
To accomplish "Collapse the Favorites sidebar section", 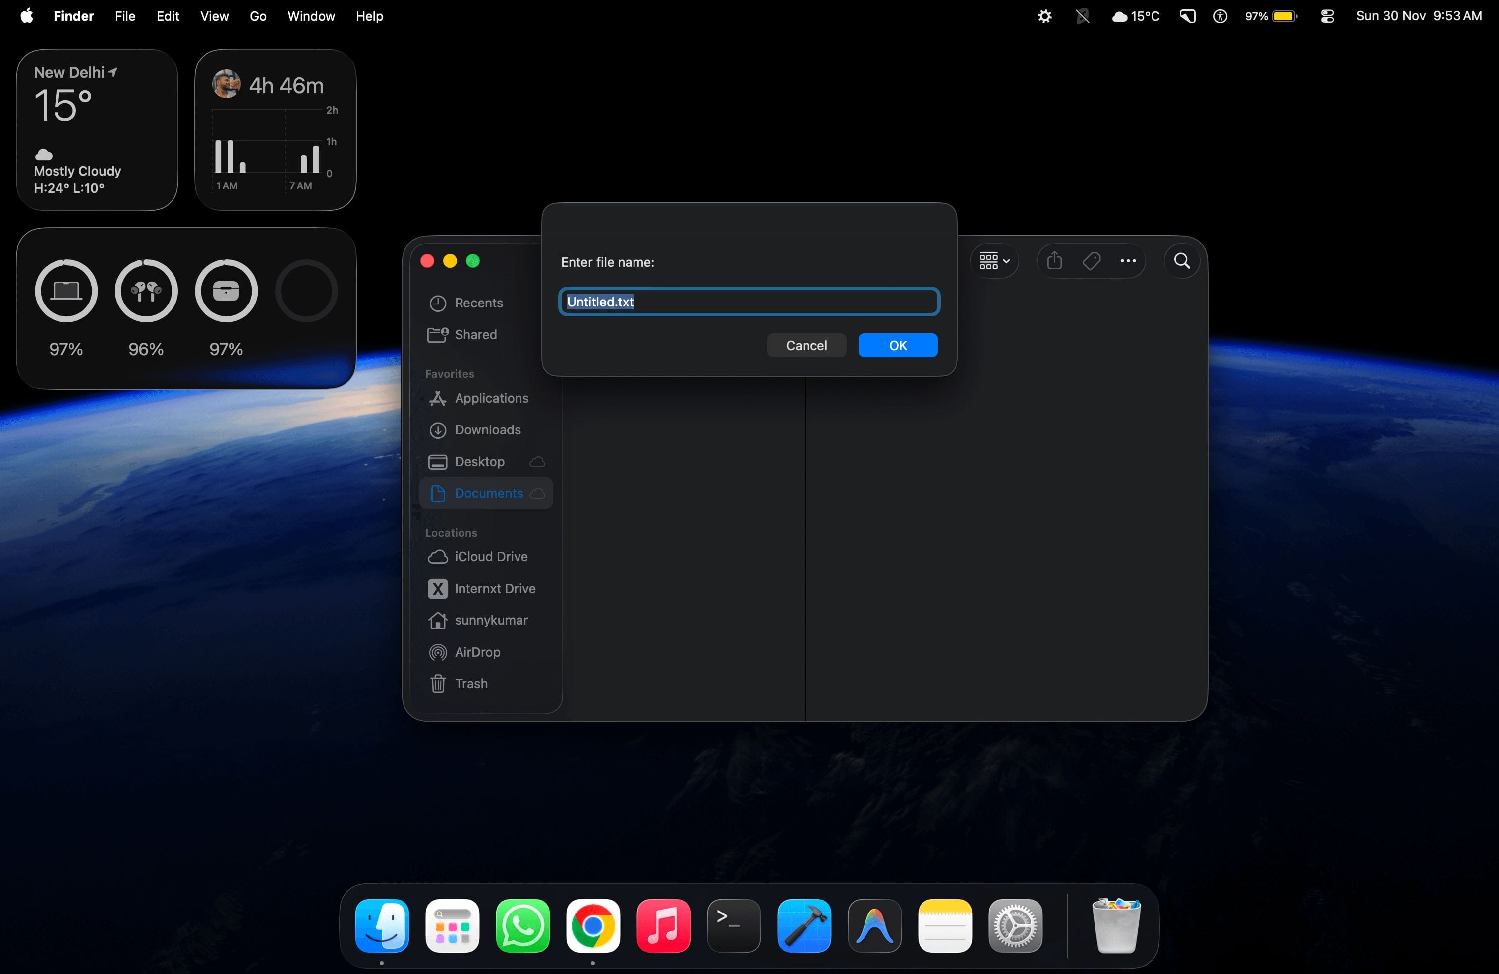I will coord(450,373).
